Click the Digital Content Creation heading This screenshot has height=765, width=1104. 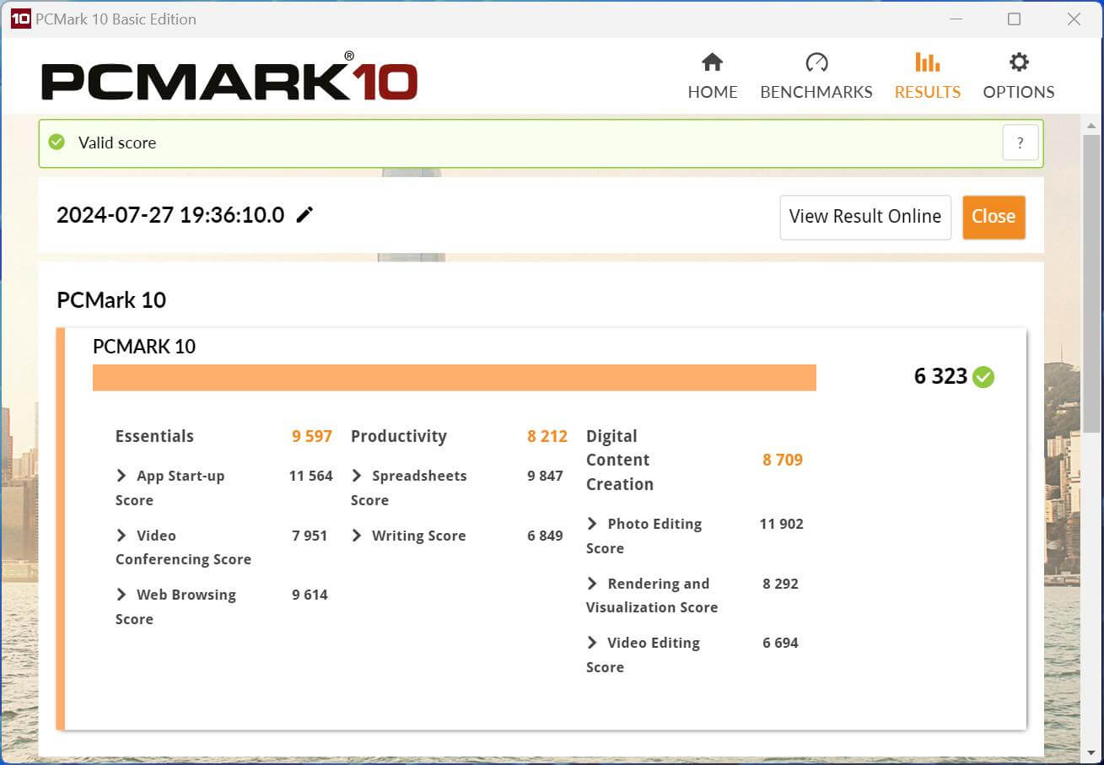tap(620, 460)
